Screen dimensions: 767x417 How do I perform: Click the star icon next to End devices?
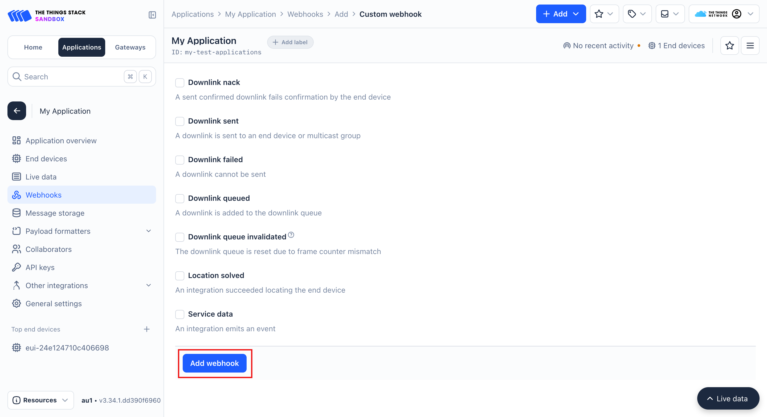point(729,46)
